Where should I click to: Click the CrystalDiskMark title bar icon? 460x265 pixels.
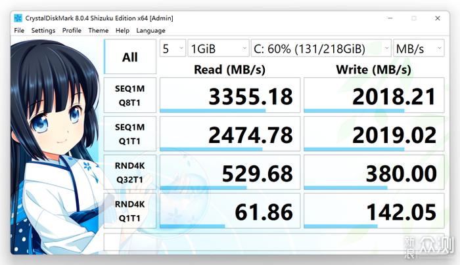[x=18, y=18]
